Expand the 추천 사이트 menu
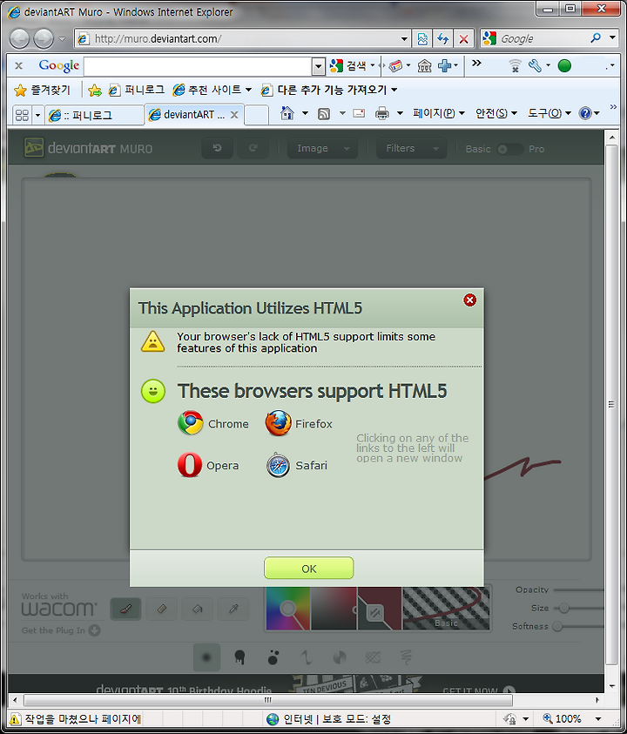The height and width of the screenshot is (734, 627). pyautogui.click(x=212, y=90)
